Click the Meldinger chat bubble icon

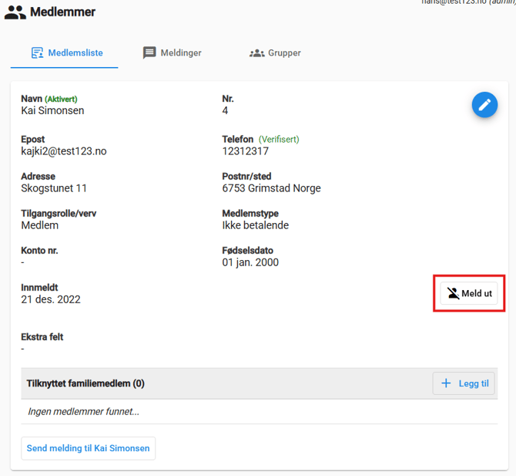[x=149, y=53]
